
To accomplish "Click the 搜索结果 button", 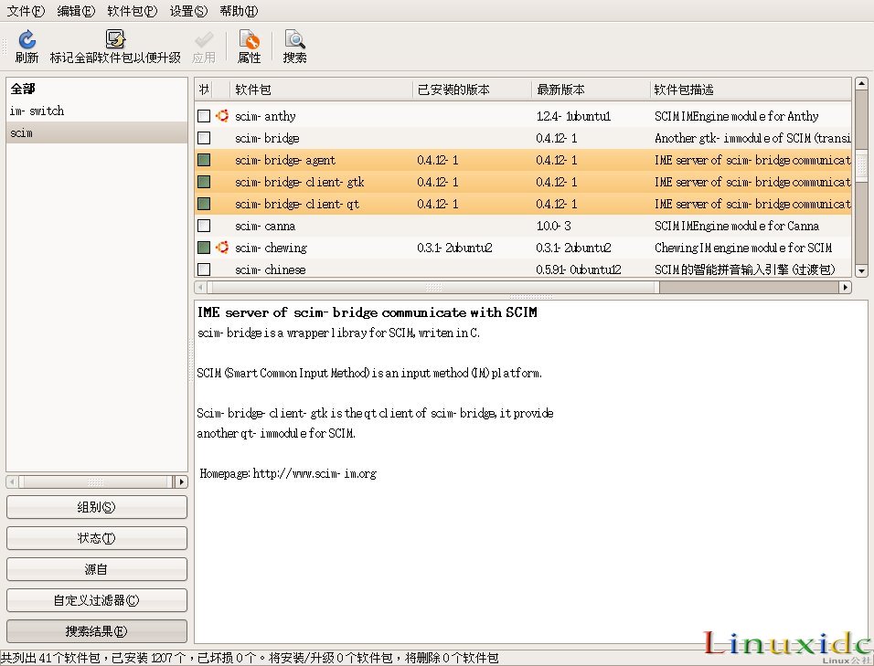I will 96,630.
